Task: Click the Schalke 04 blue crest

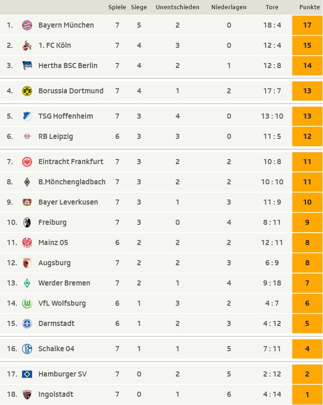Action: [x=27, y=349]
